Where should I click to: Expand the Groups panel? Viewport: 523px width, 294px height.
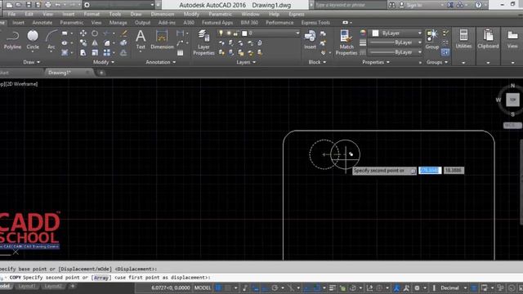(437, 62)
